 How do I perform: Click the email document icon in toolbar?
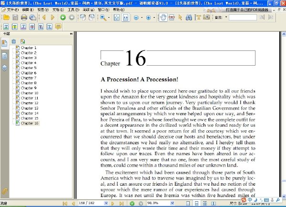tap(33, 18)
